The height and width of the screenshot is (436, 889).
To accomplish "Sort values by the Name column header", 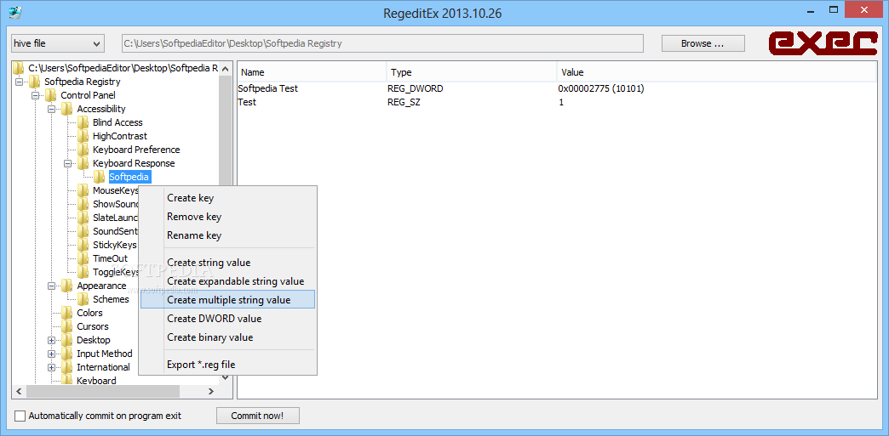I will pos(312,72).
